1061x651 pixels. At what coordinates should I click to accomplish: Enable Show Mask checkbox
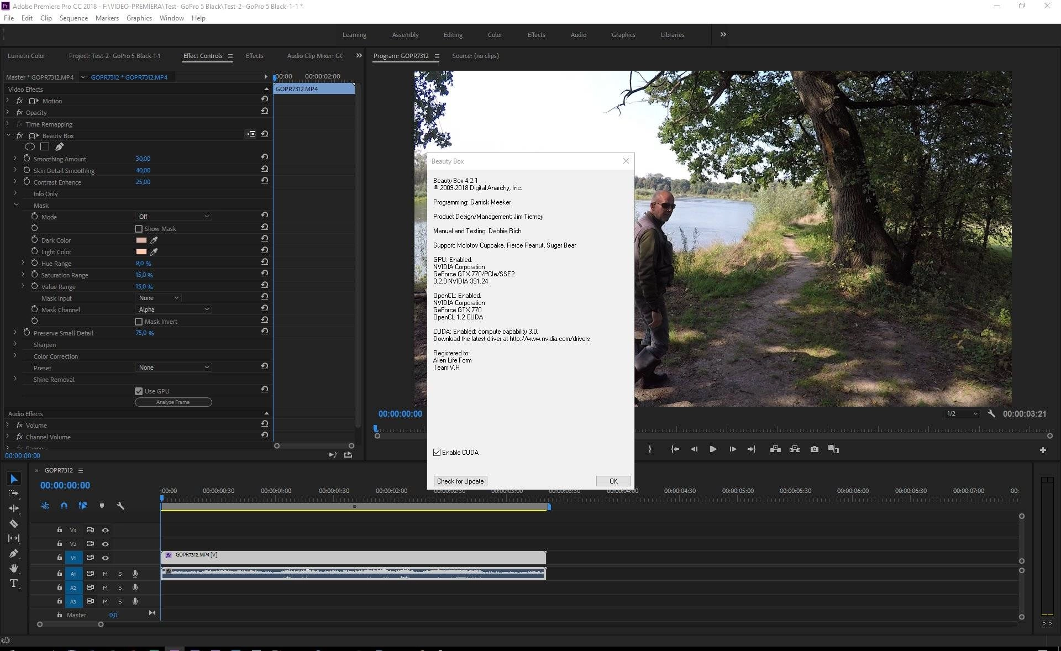139,229
